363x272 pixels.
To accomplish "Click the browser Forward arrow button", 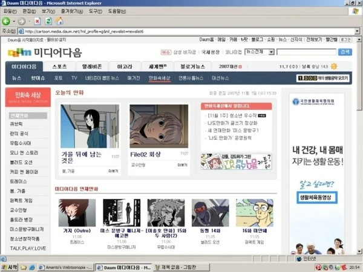I will click(22, 21).
